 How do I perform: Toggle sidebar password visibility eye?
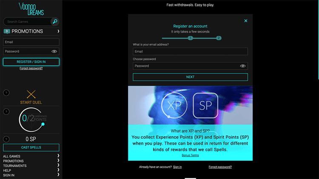[54, 51]
